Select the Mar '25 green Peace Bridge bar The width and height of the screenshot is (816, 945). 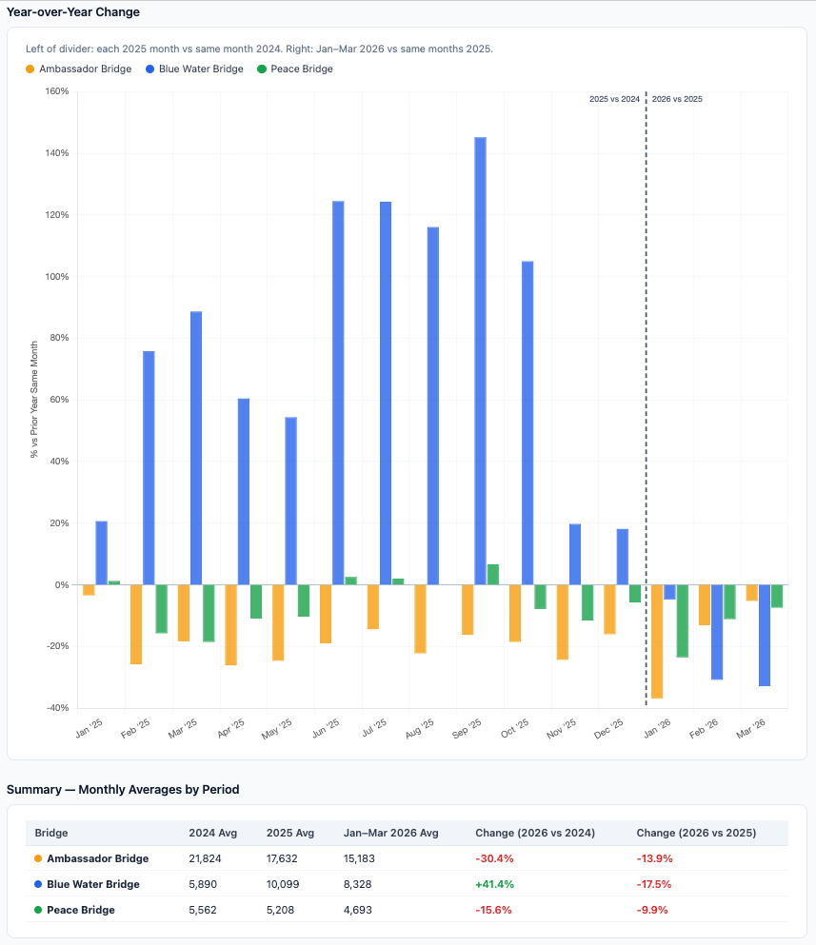click(209, 613)
